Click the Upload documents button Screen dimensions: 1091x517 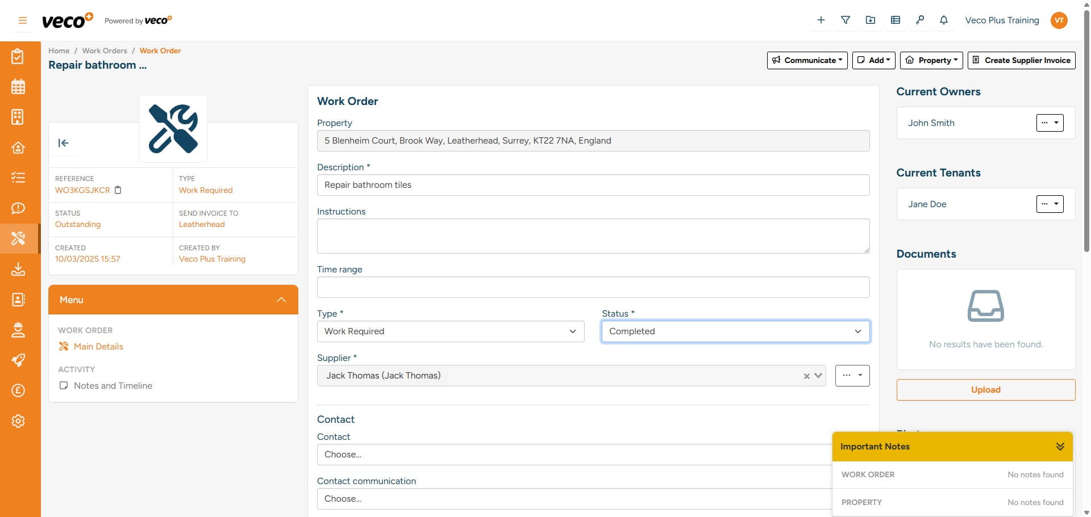tap(985, 390)
